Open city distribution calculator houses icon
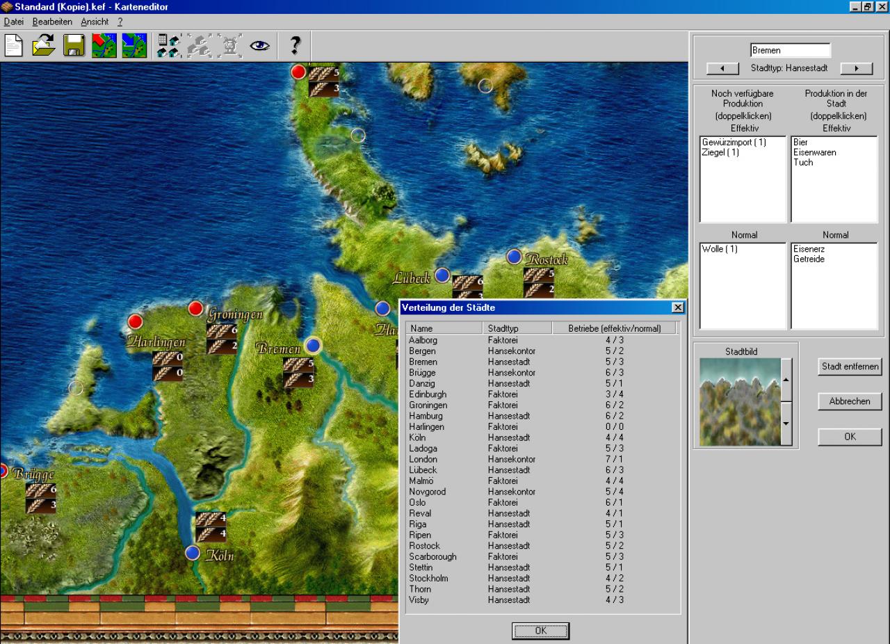This screenshot has height=644, width=890. tap(169, 46)
